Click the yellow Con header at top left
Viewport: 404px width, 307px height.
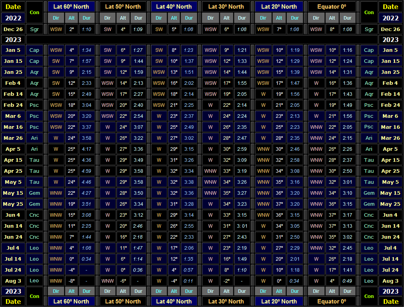click(x=35, y=12)
